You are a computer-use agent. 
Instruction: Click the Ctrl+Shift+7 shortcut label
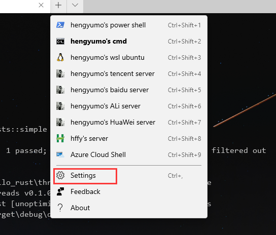(184, 123)
